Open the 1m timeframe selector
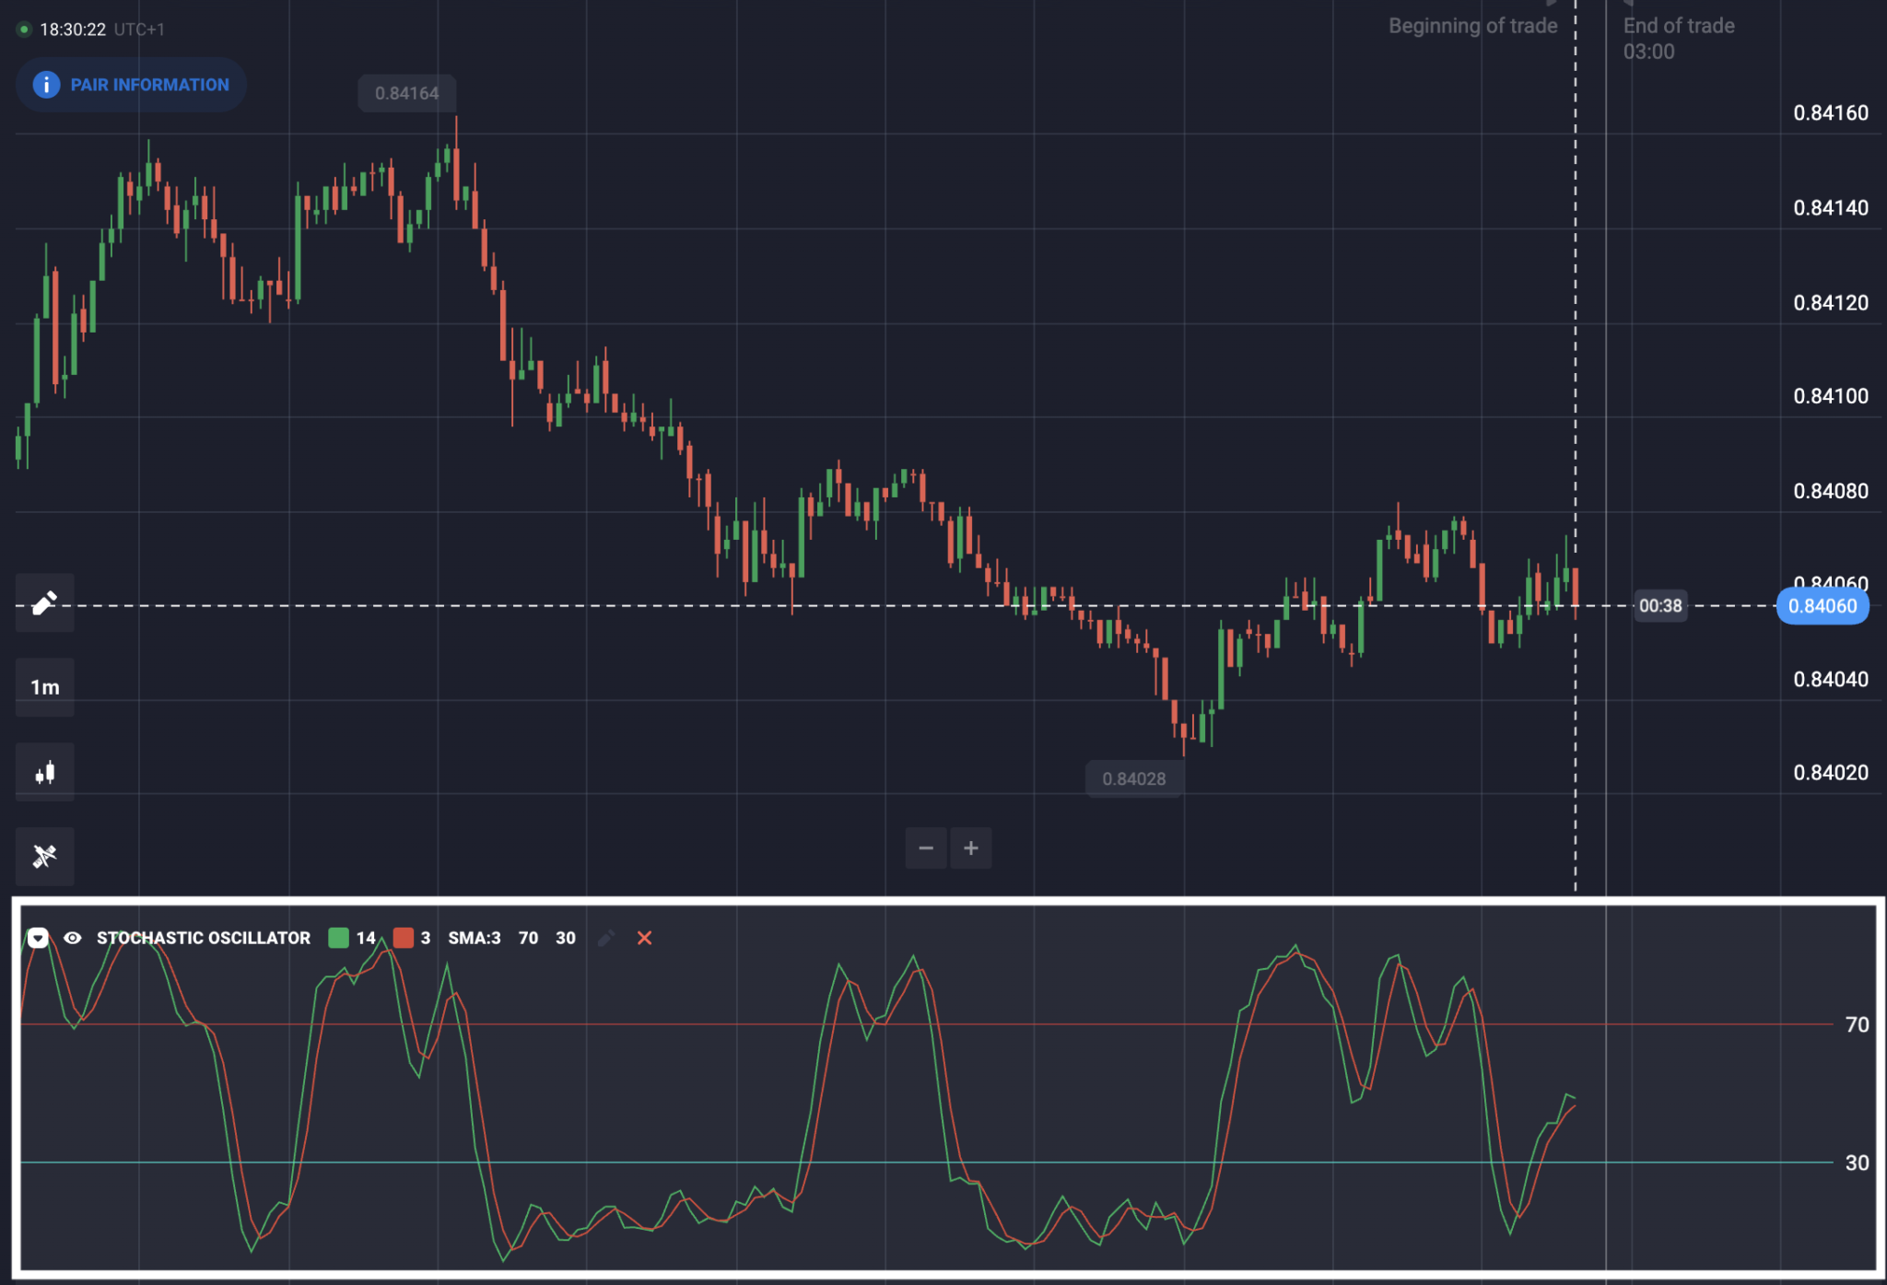Viewport: 1887px width, 1285px height. (x=44, y=687)
